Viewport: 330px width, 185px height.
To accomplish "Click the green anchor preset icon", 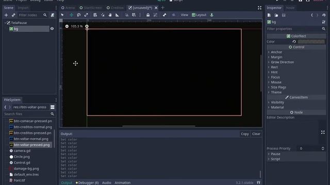I will [x=212, y=15].
